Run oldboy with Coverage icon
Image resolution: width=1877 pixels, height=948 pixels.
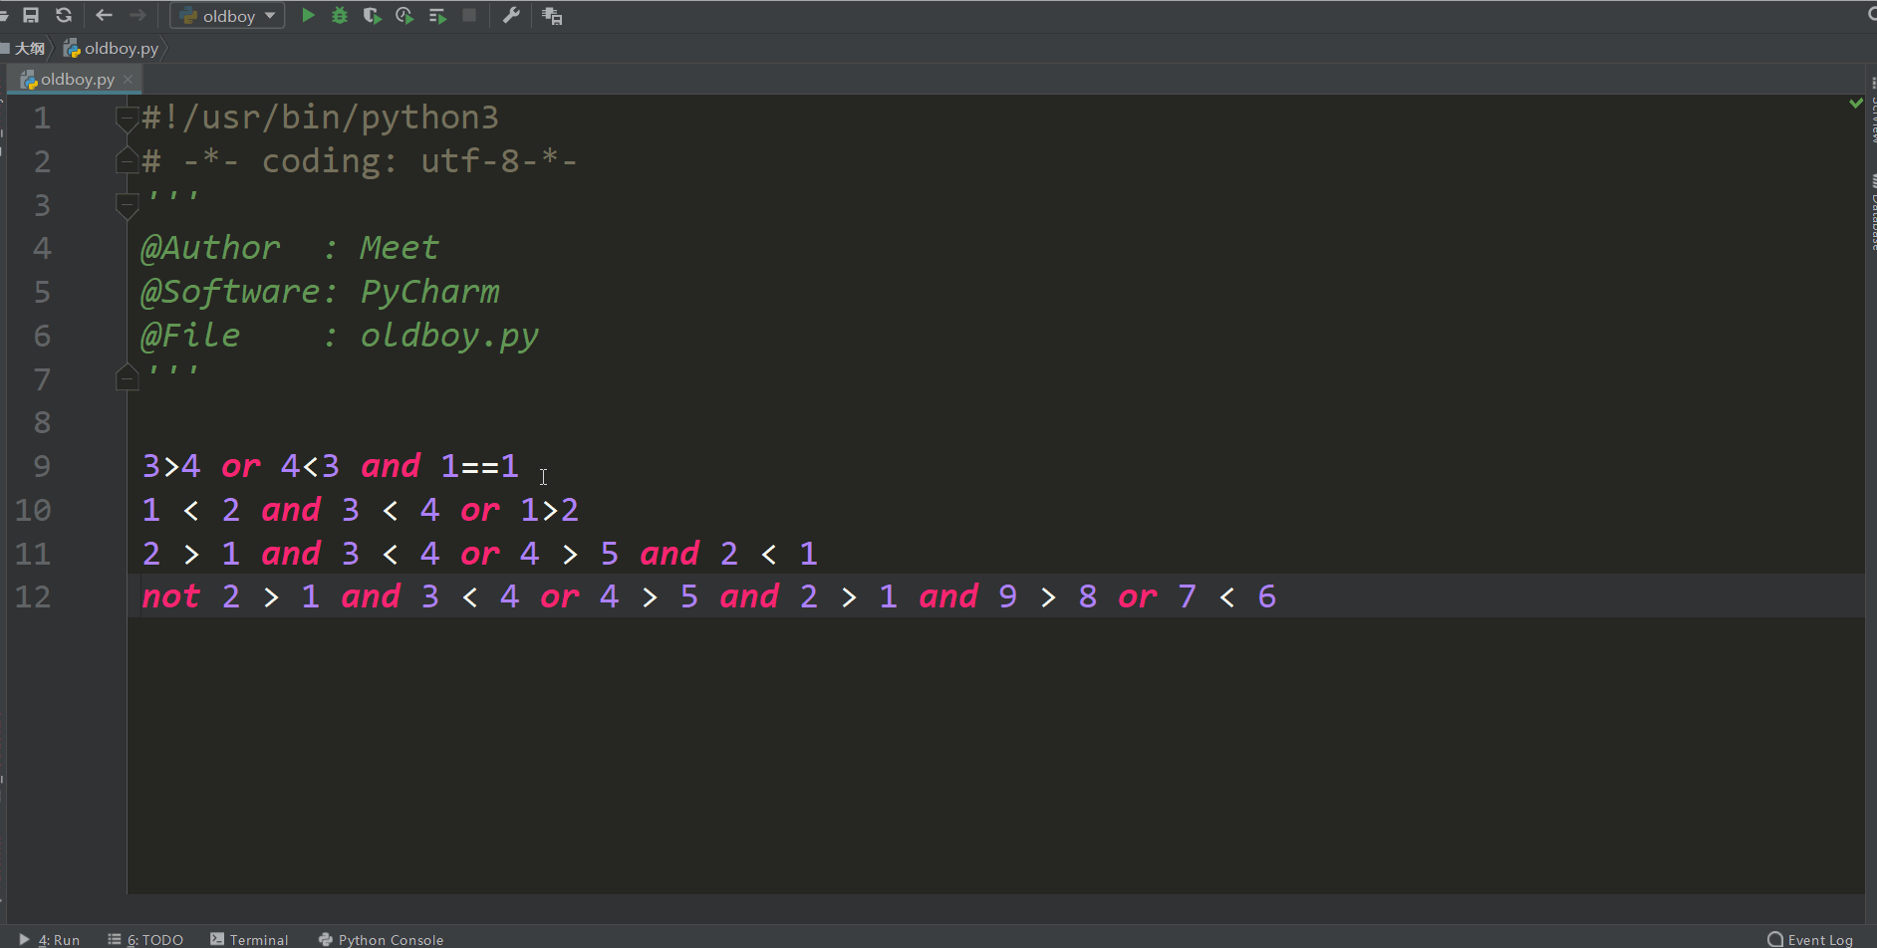tap(372, 15)
